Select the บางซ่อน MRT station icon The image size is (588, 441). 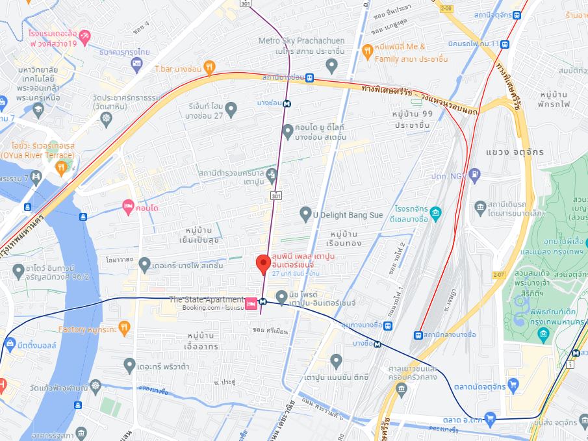tap(287, 103)
